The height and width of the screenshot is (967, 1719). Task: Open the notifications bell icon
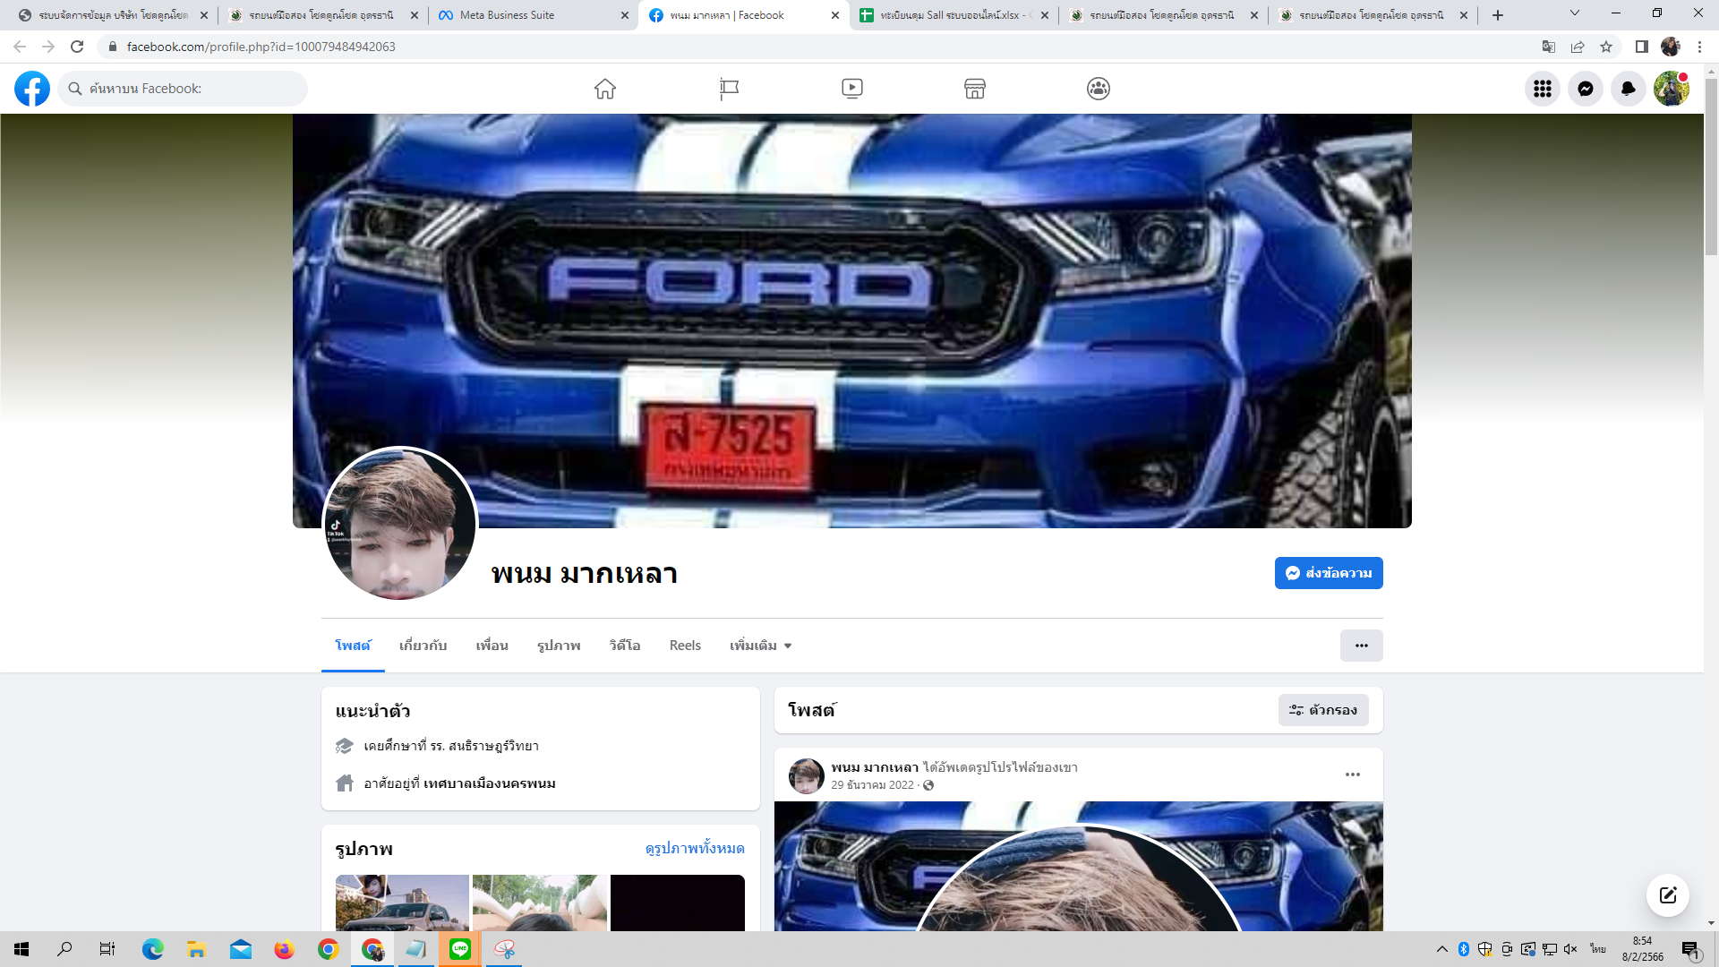[1628, 89]
